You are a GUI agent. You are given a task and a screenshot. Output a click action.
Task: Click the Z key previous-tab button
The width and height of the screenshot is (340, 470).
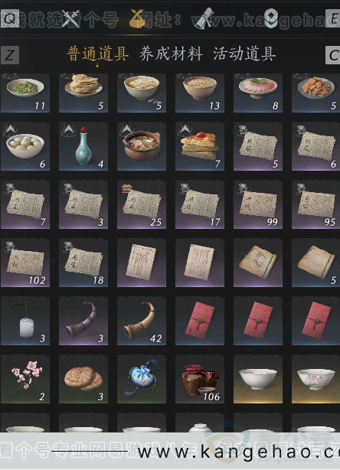click(10, 55)
